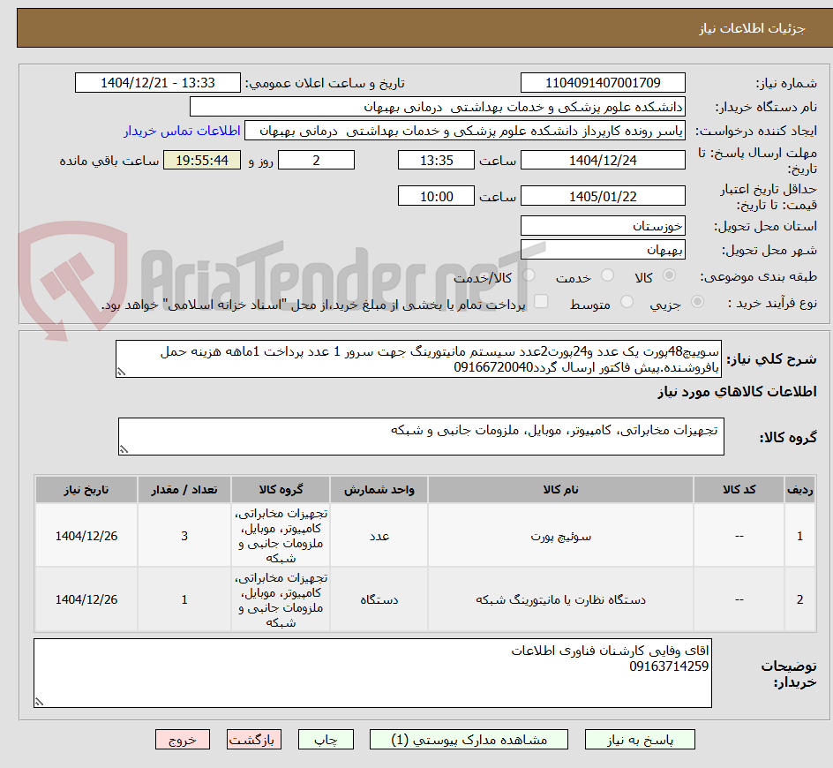Click the سوئیچ پورت item name cell

[x=560, y=536]
